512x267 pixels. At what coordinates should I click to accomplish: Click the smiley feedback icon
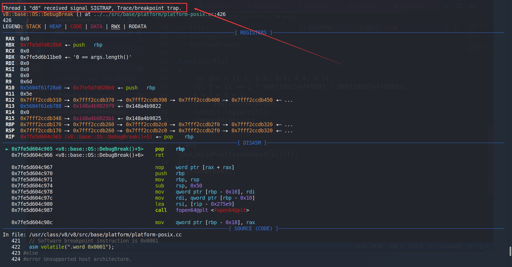(470, 247)
